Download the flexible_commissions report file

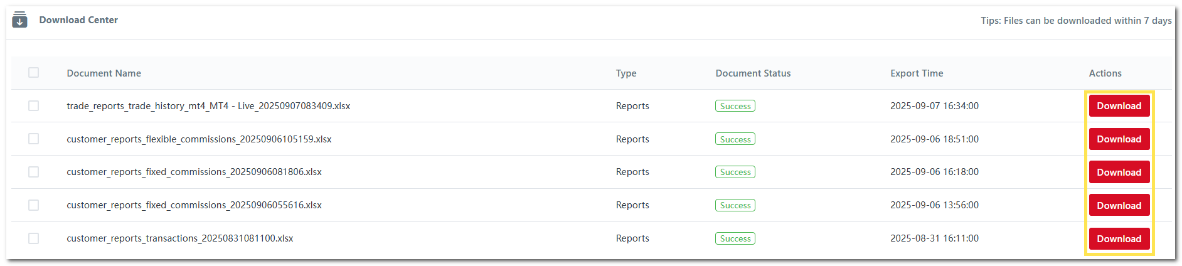click(x=1119, y=139)
